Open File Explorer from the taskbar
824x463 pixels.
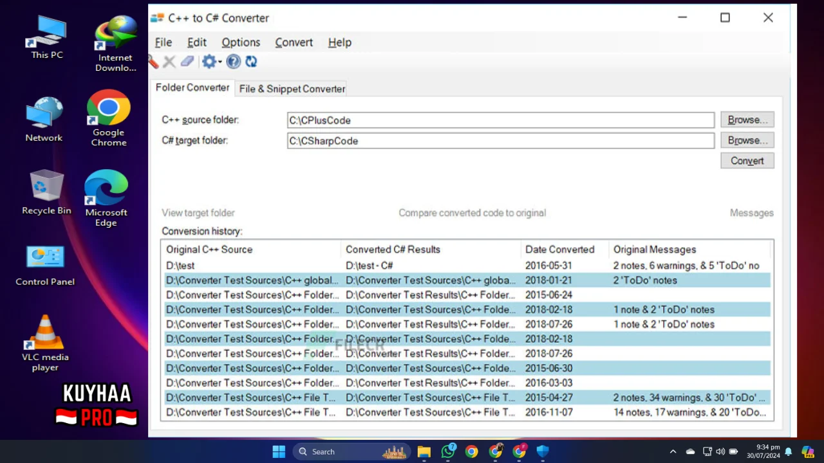424,451
